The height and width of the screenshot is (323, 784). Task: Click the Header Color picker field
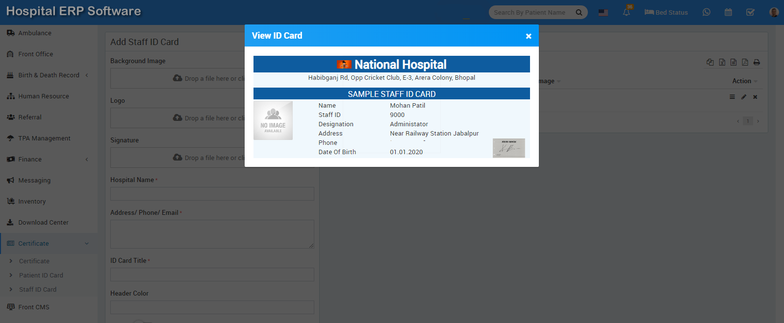tap(212, 307)
